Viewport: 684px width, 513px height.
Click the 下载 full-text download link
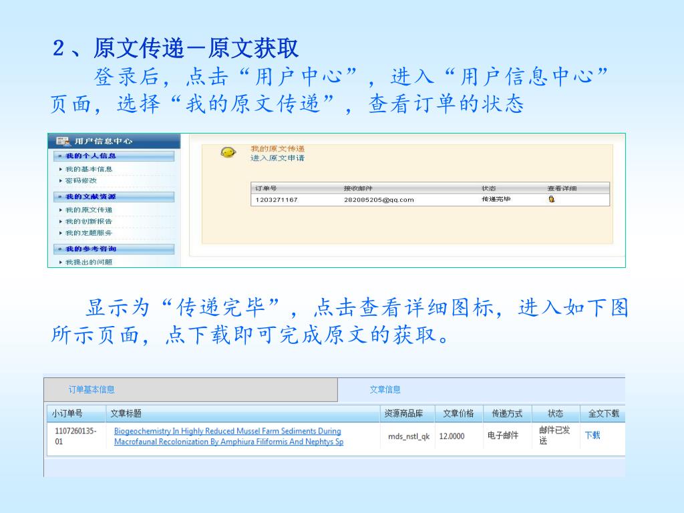click(592, 436)
